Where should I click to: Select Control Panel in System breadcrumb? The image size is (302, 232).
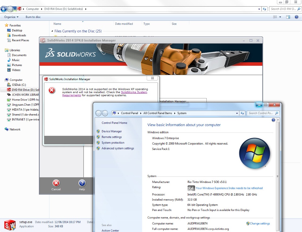(x=129, y=113)
